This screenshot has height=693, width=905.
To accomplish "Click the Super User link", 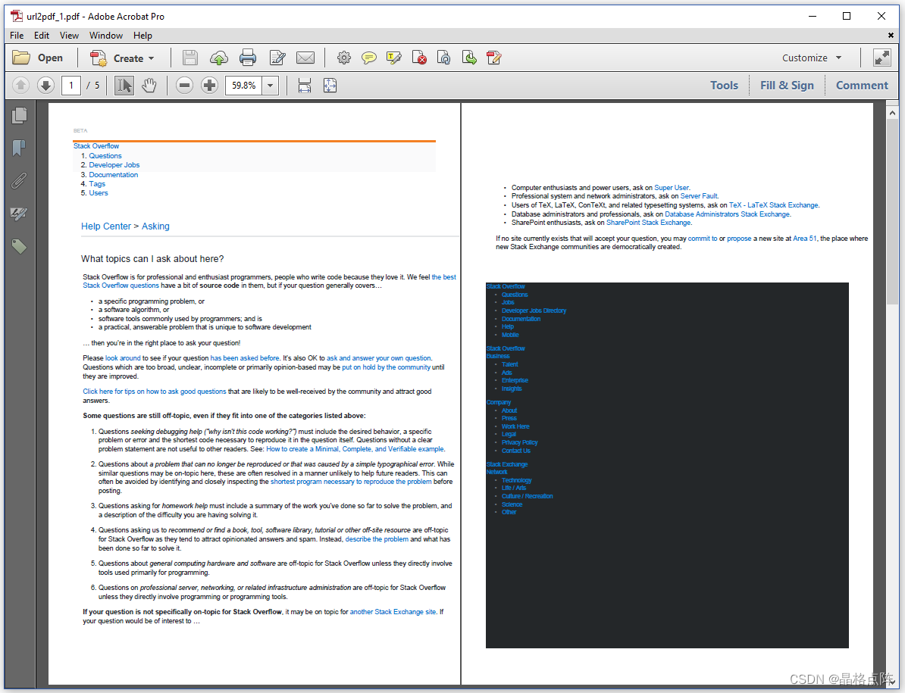I will point(672,187).
